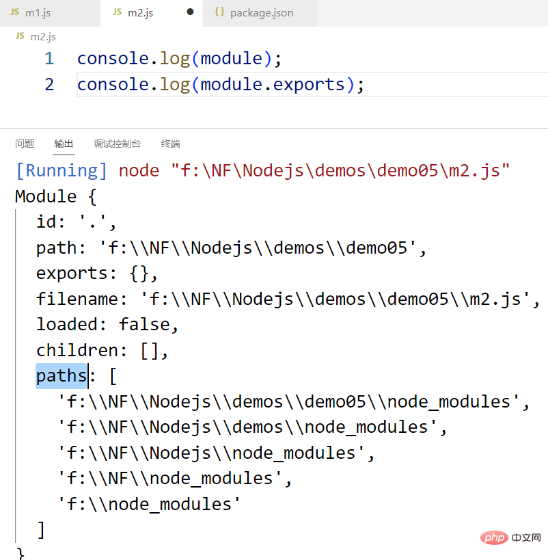Image resolution: width=548 pixels, height=560 pixels.
Task: Click the m2.js path in the node command
Action: (340, 171)
